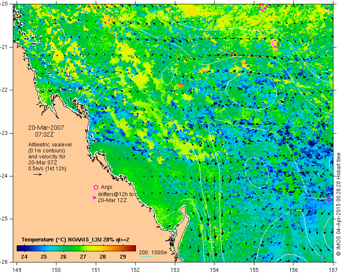The image size is (342, 274).
Task: Click the magenta drifter arrow in the legend
Action: pos(94,197)
